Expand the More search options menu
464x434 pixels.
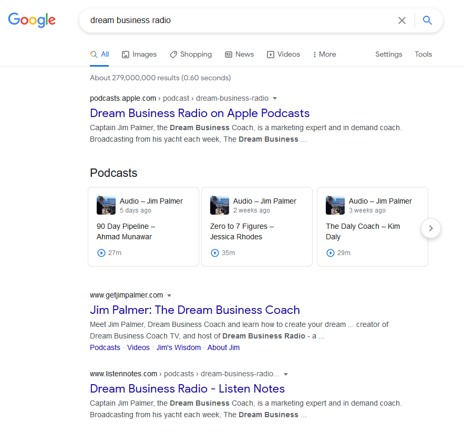click(x=324, y=55)
